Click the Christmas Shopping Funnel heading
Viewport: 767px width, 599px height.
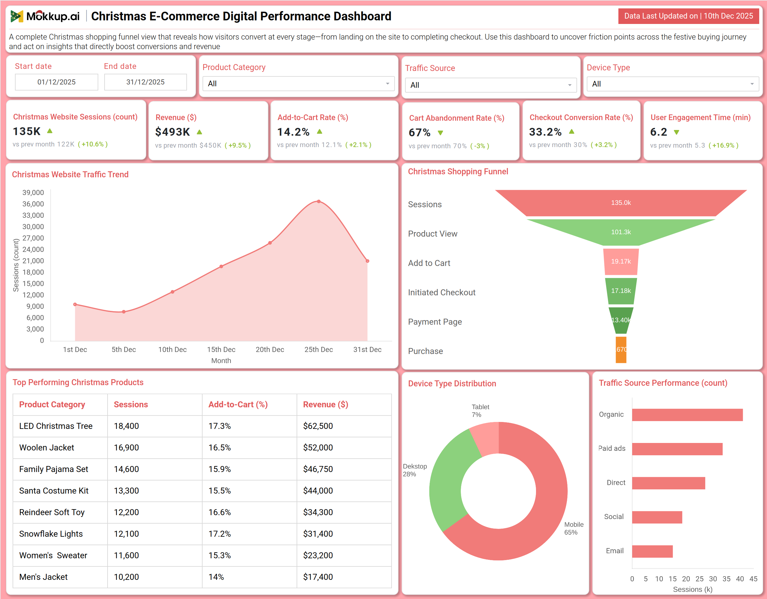coord(458,171)
